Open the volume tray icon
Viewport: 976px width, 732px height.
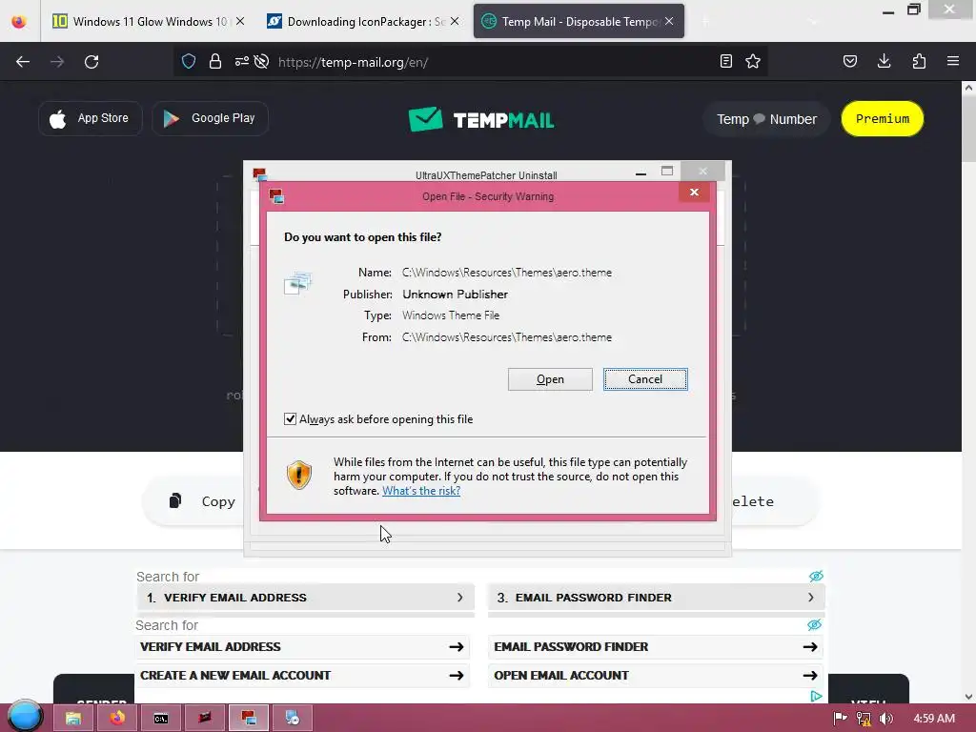click(x=886, y=719)
